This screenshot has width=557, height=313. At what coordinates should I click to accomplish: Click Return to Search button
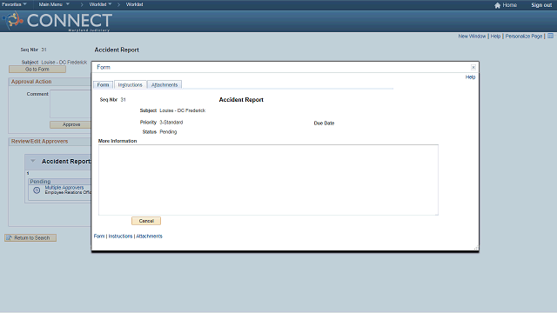tap(30, 237)
